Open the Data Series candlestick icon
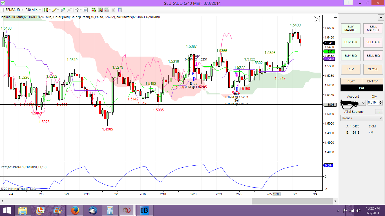The width and height of the screenshot is (385, 216). click(100, 10)
